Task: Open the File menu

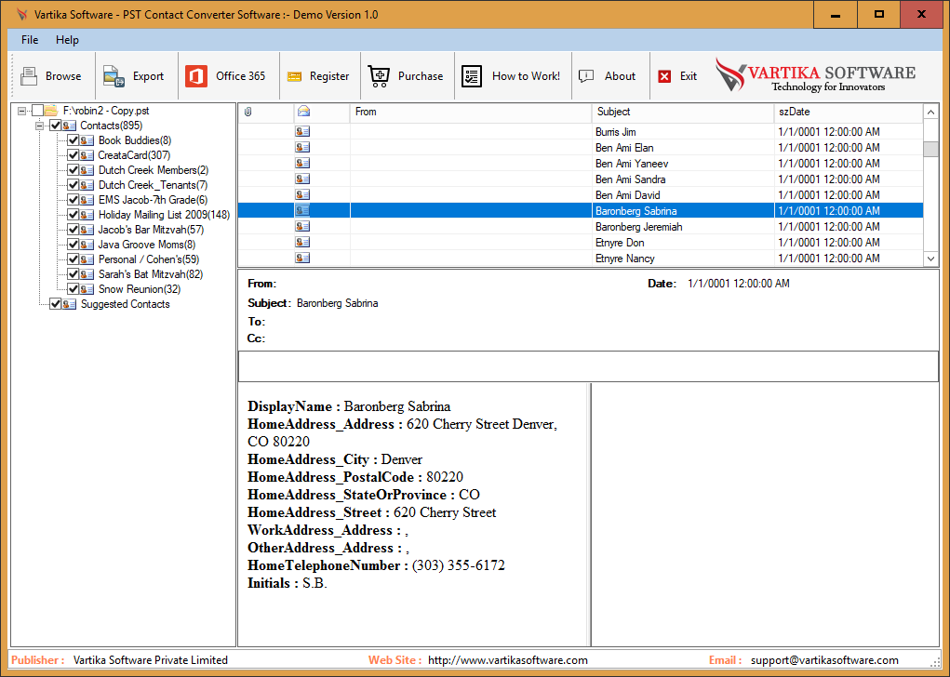Action: click(x=30, y=40)
